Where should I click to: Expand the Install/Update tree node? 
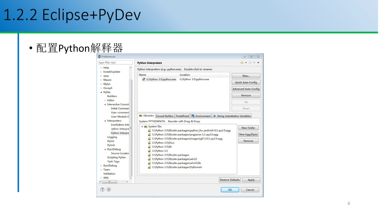point(101,72)
